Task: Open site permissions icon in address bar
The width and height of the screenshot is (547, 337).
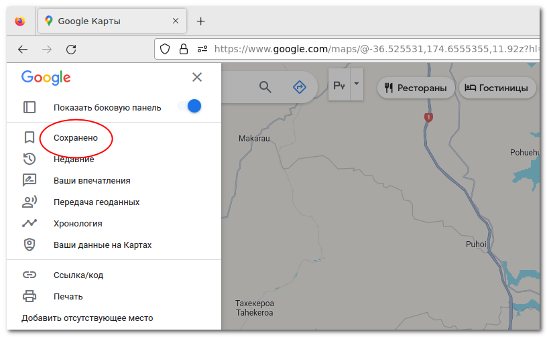Action: 202,49
